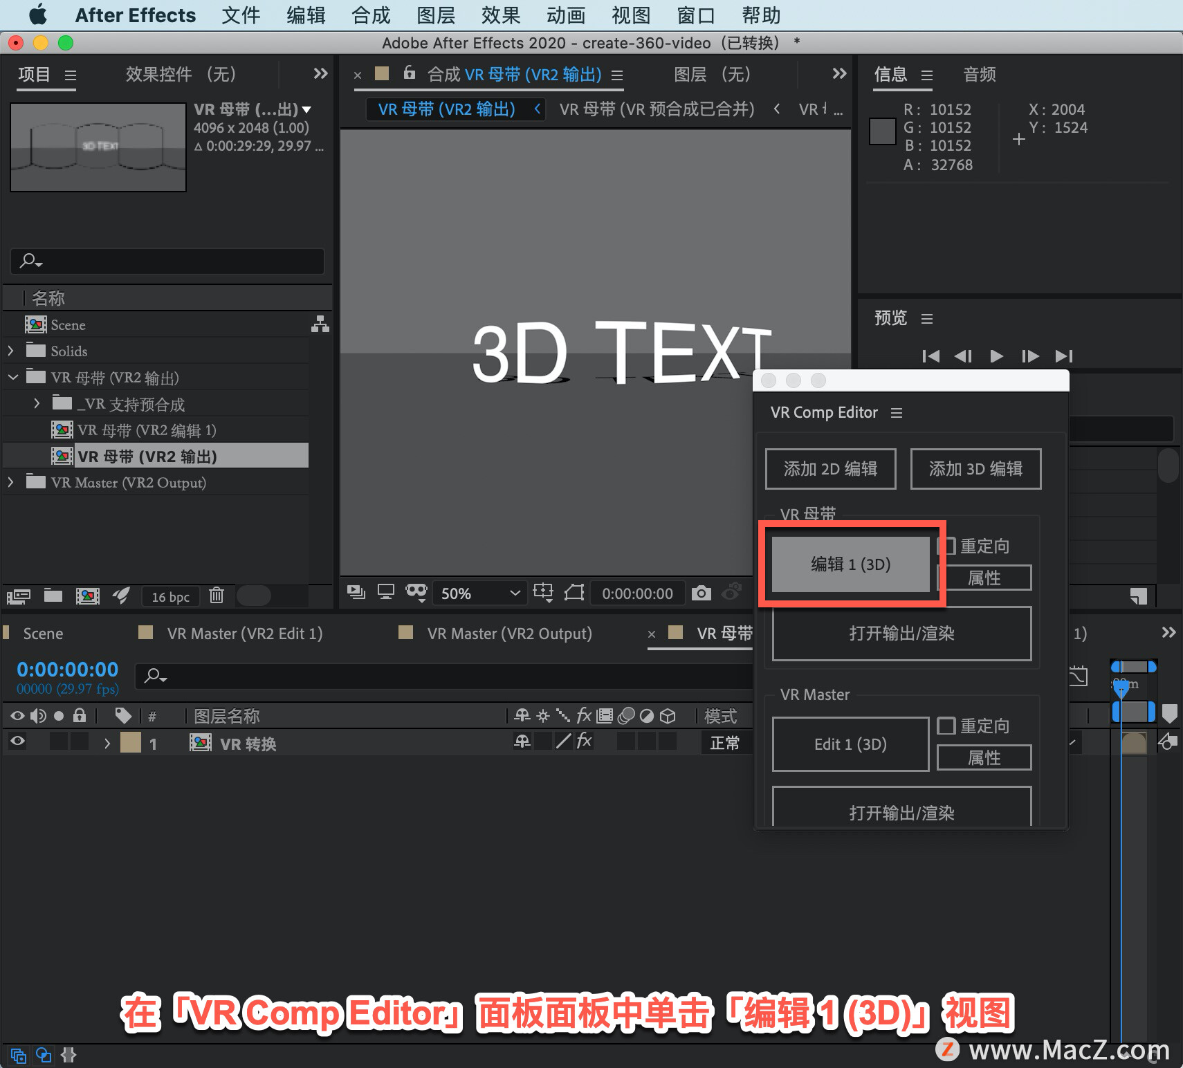1183x1068 pixels.
Task: Toggle the shy switch on VR 转换 layer
Action: [522, 742]
